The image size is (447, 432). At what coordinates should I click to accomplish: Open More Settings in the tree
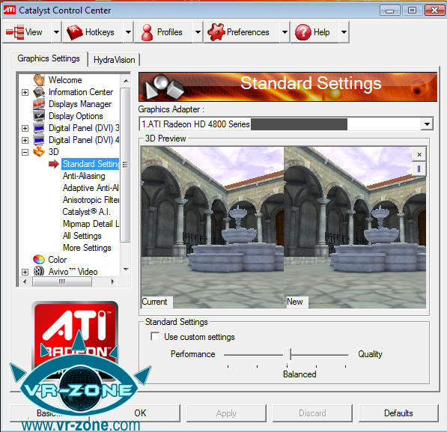tap(87, 248)
